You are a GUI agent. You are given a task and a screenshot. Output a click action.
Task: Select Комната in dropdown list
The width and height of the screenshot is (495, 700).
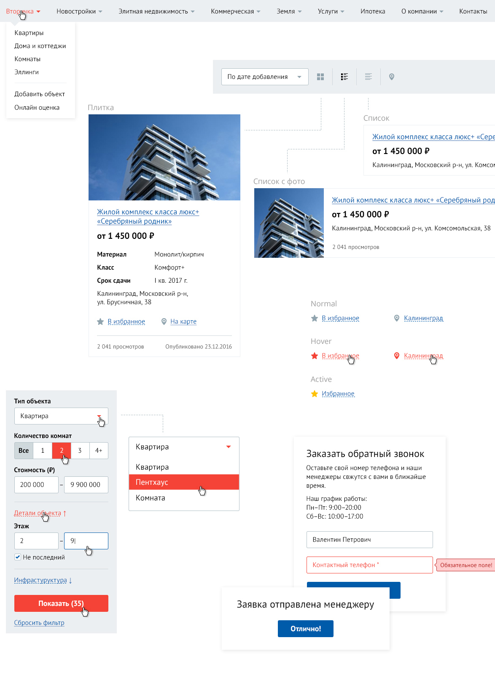pos(184,498)
